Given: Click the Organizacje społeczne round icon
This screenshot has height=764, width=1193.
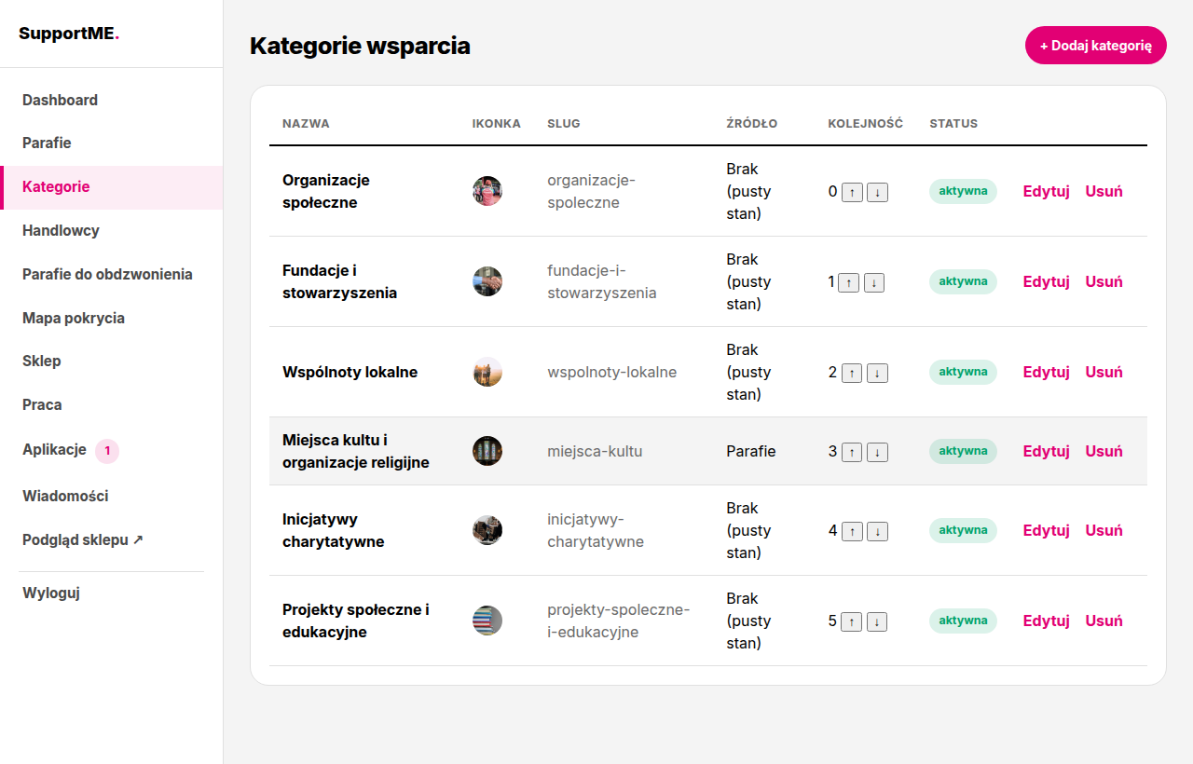Looking at the screenshot, I should pyautogui.click(x=487, y=191).
